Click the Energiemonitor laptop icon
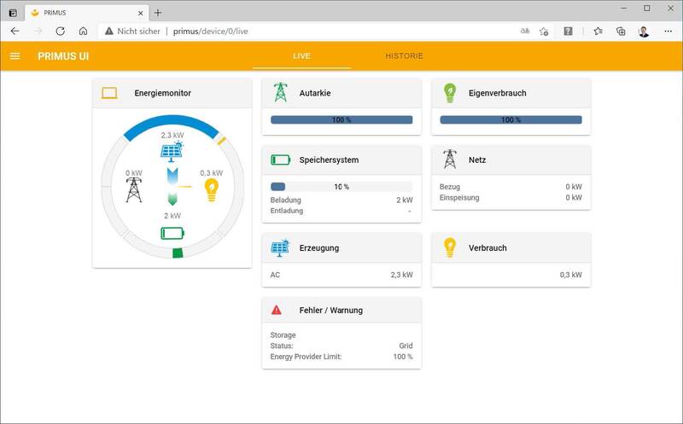The image size is (683, 424). (x=109, y=93)
